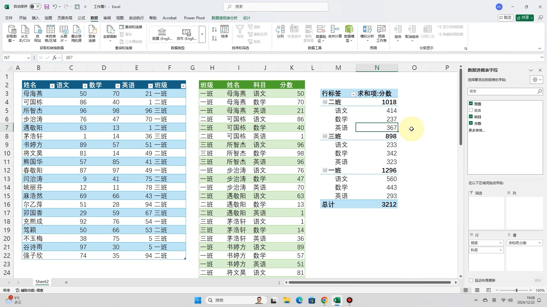Open the 行标签 filter dropdown
547x307 pixels.
pos(353,94)
